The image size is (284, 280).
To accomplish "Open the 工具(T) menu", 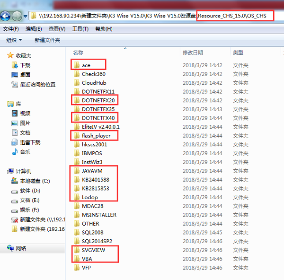I will click(80, 29).
